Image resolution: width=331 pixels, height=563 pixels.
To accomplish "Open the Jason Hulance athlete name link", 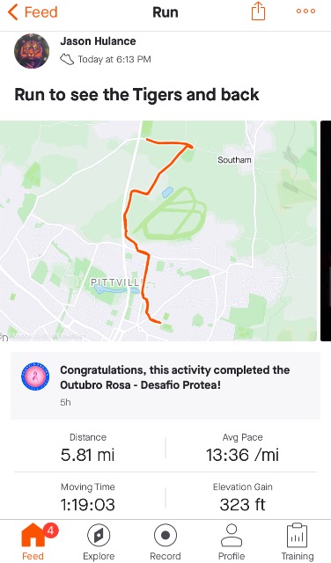I will (98, 41).
